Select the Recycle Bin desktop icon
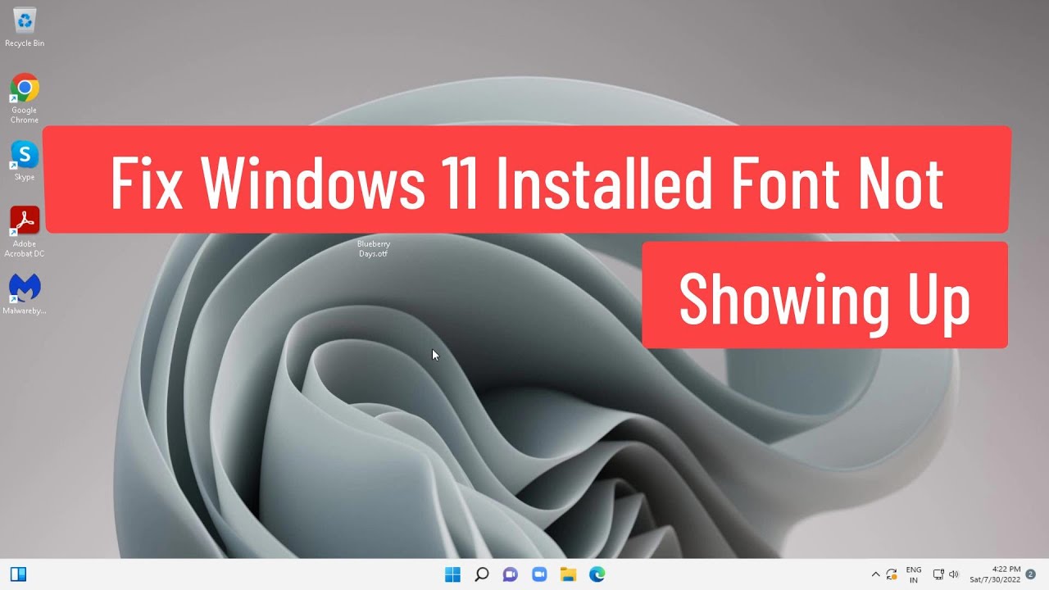Screen dimensions: 1049x590 tap(25, 26)
